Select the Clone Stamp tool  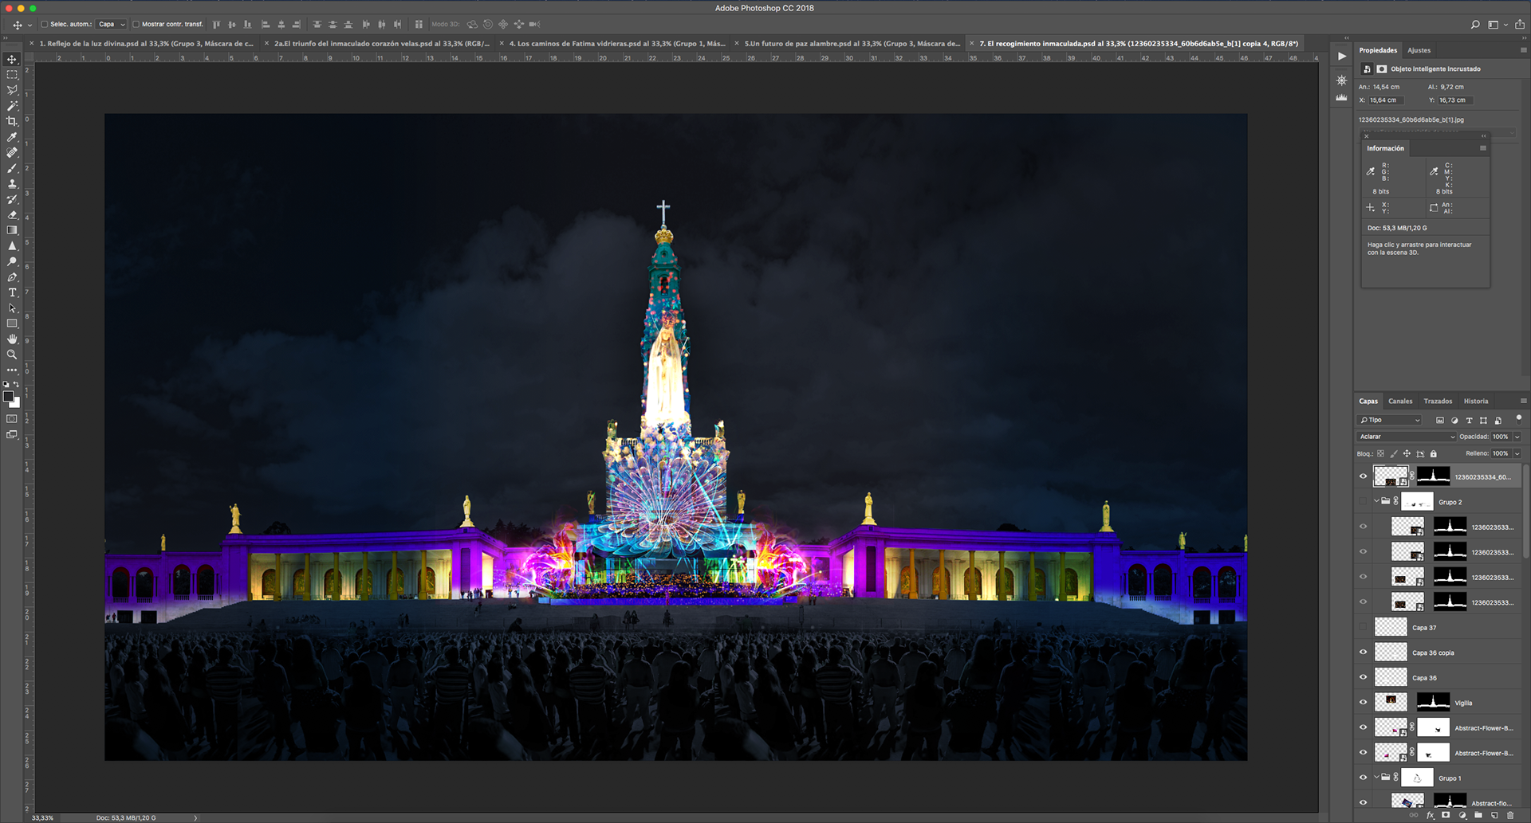tap(12, 183)
